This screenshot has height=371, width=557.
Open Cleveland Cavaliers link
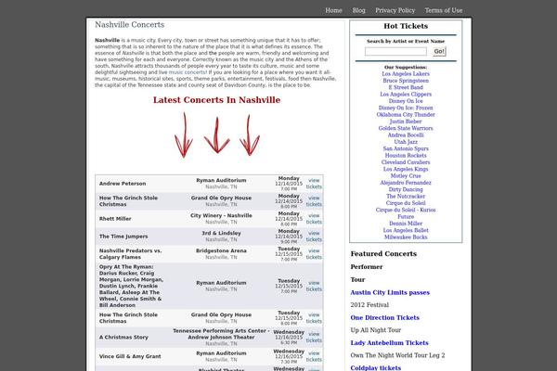click(406, 162)
